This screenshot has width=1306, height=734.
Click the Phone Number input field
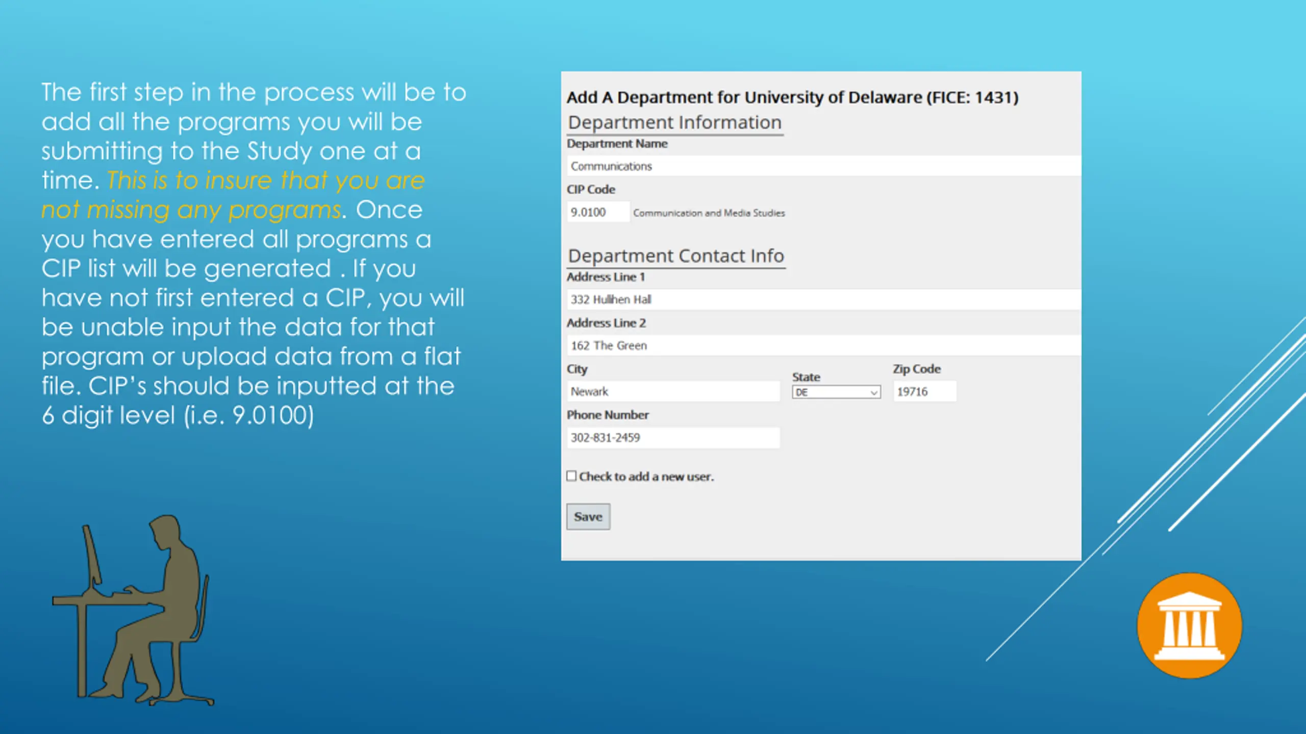tap(673, 438)
